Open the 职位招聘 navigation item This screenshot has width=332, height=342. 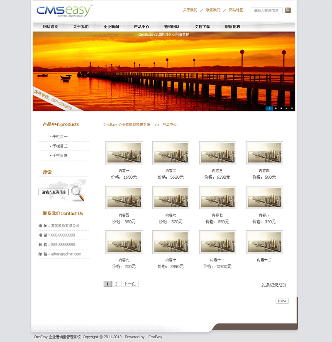click(232, 27)
